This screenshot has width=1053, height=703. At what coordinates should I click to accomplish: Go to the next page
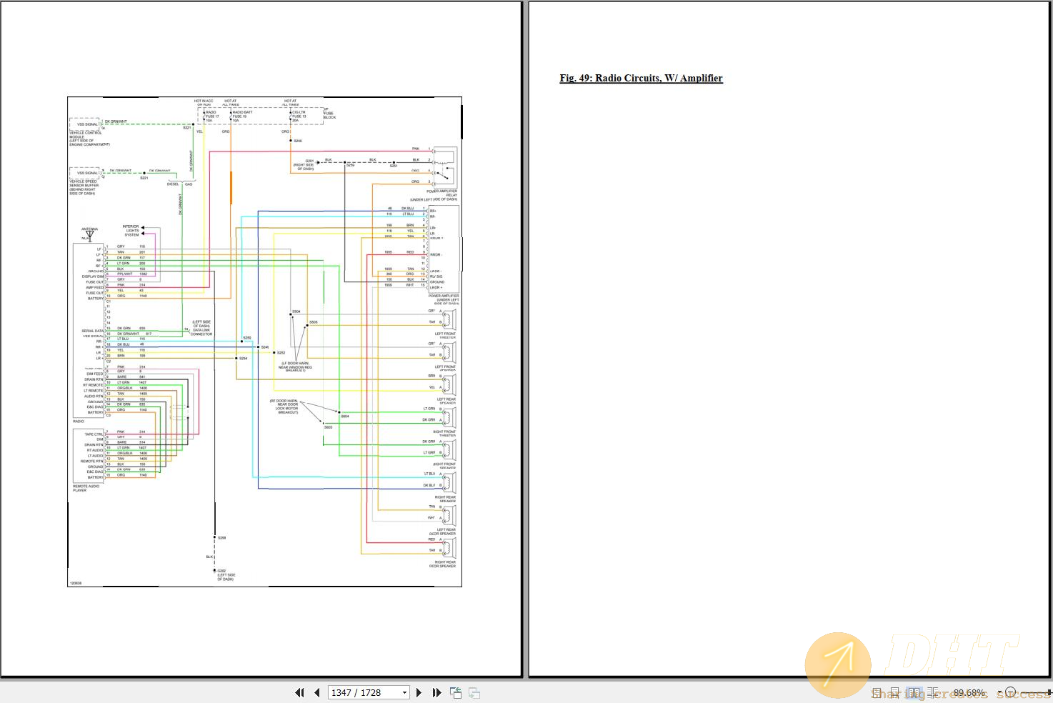point(419,692)
